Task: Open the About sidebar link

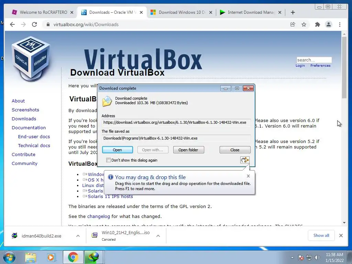Action: point(18,101)
